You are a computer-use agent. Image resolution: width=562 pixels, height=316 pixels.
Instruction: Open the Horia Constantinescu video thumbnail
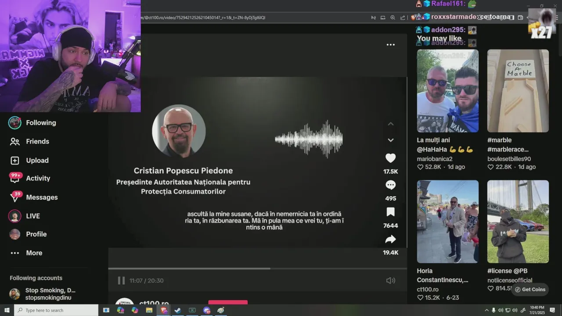coord(447,222)
